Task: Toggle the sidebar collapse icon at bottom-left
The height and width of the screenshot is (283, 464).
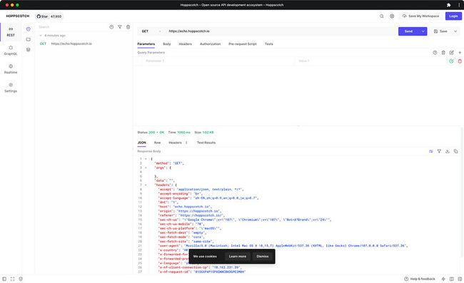Action: 4,279
